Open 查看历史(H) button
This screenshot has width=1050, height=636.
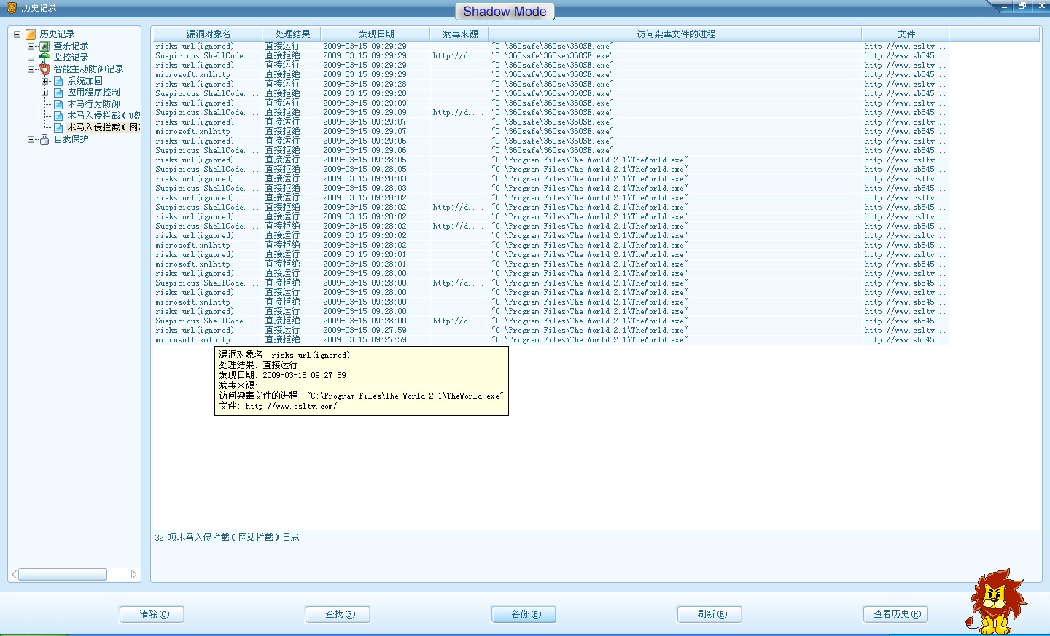[896, 614]
